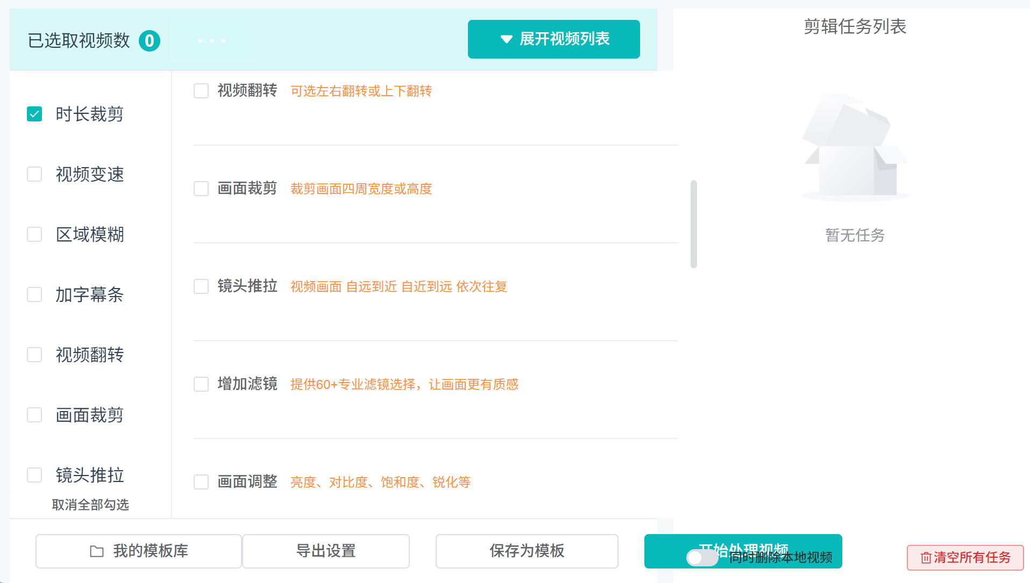The height and width of the screenshot is (583, 1030).
Task: Click the options panel vertical scrollbar
Action: click(x=694, y=224)
